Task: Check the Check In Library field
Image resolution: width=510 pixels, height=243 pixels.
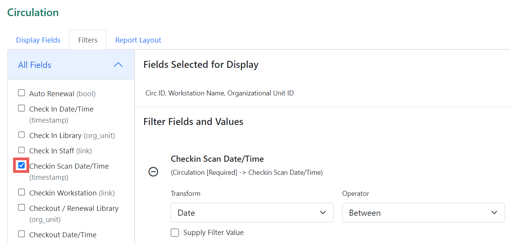Action: click(x=21, y=135)
